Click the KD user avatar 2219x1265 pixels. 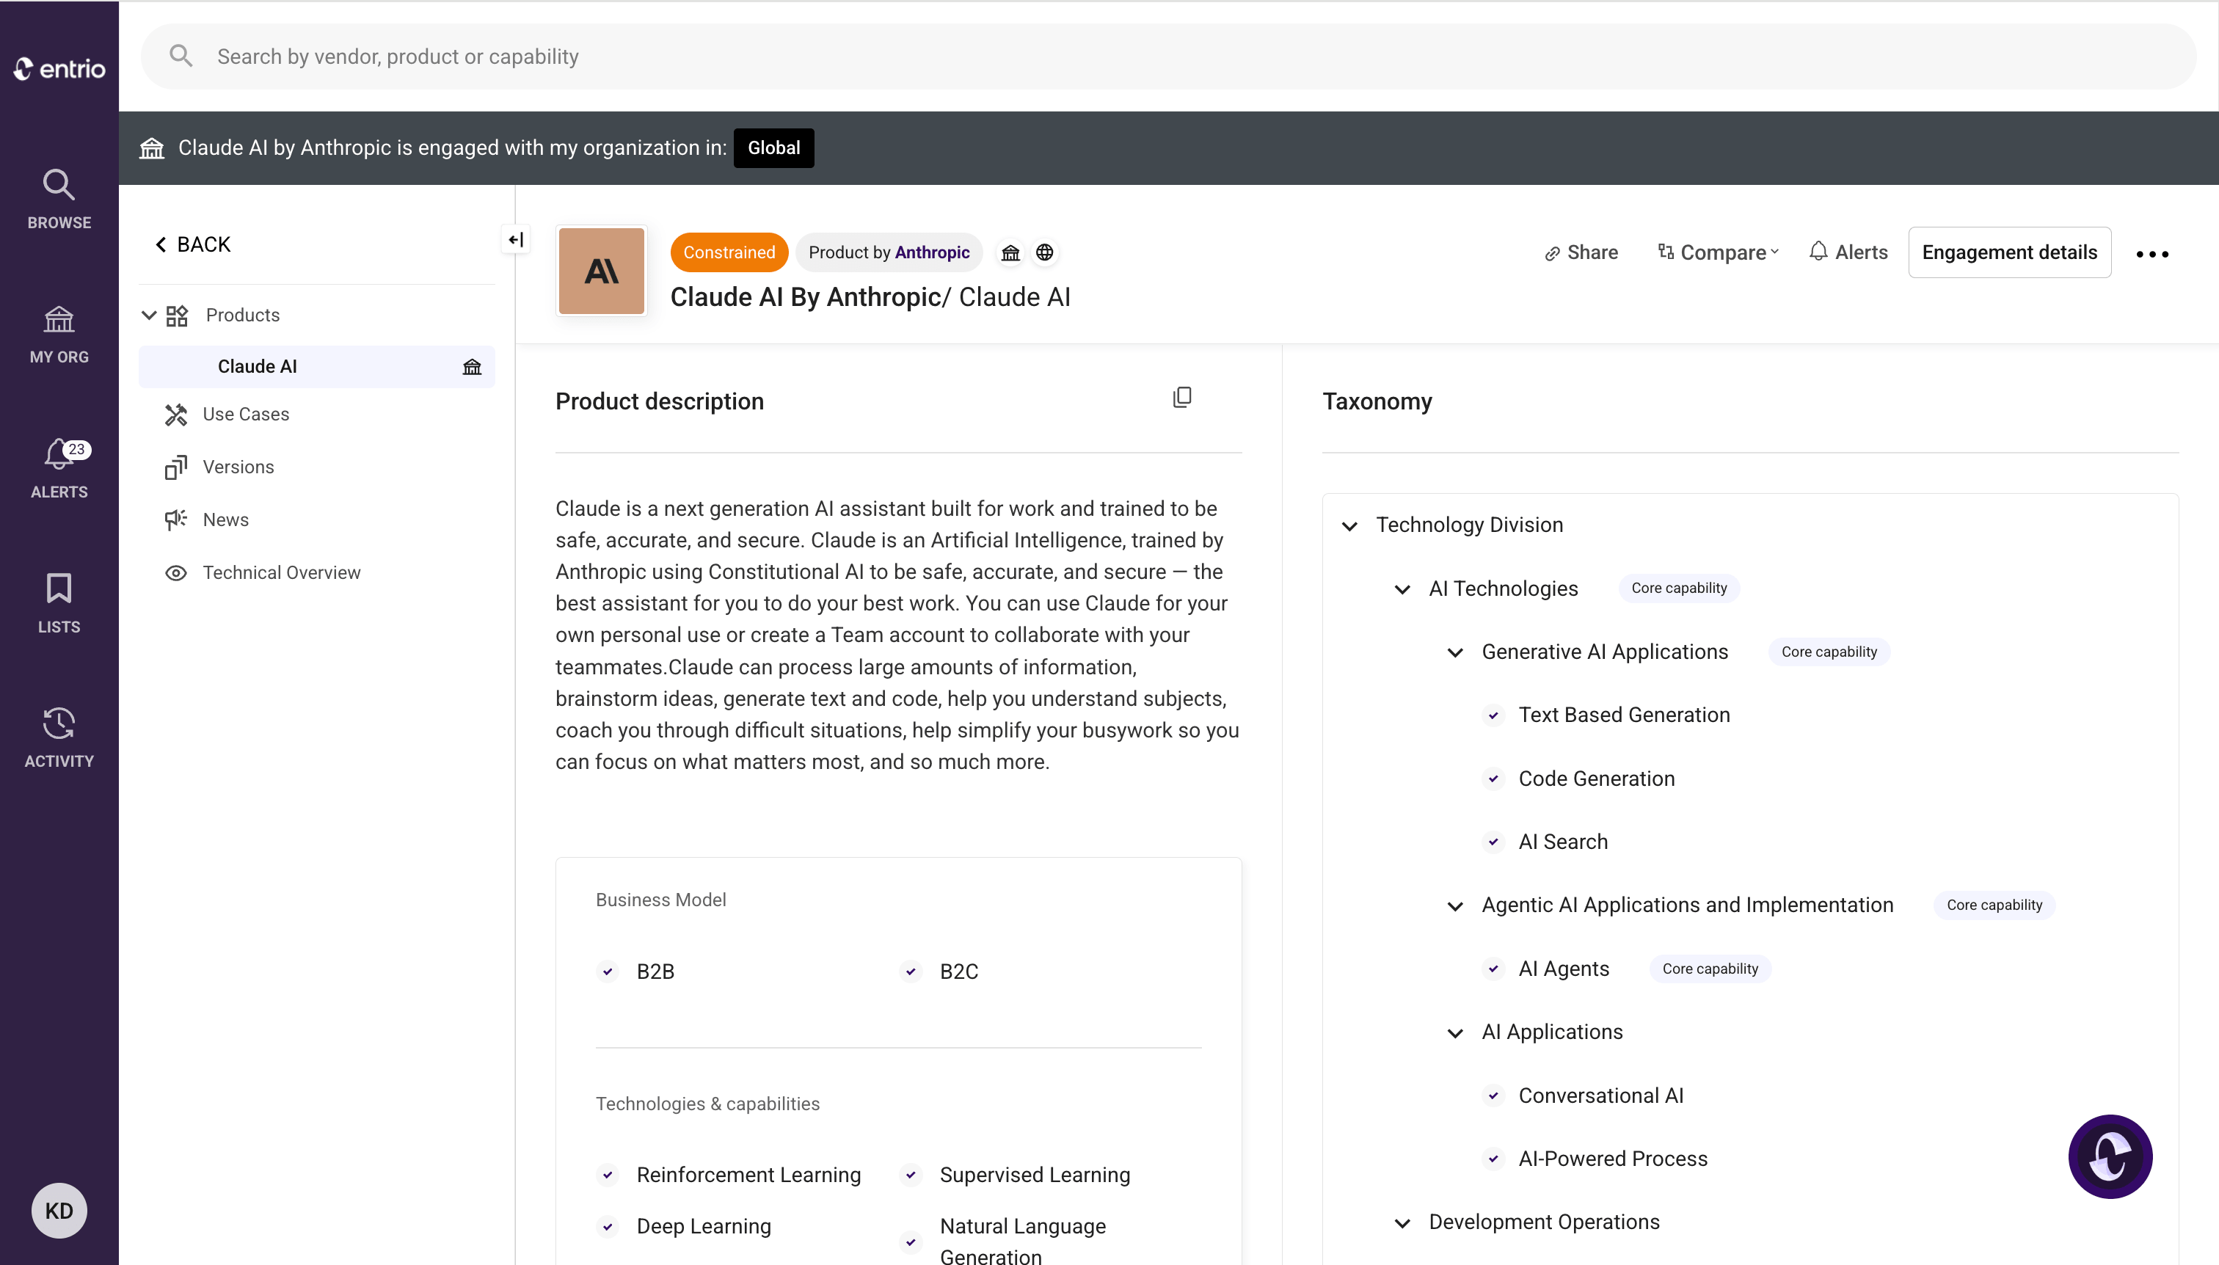click(x=59, y=1210)
